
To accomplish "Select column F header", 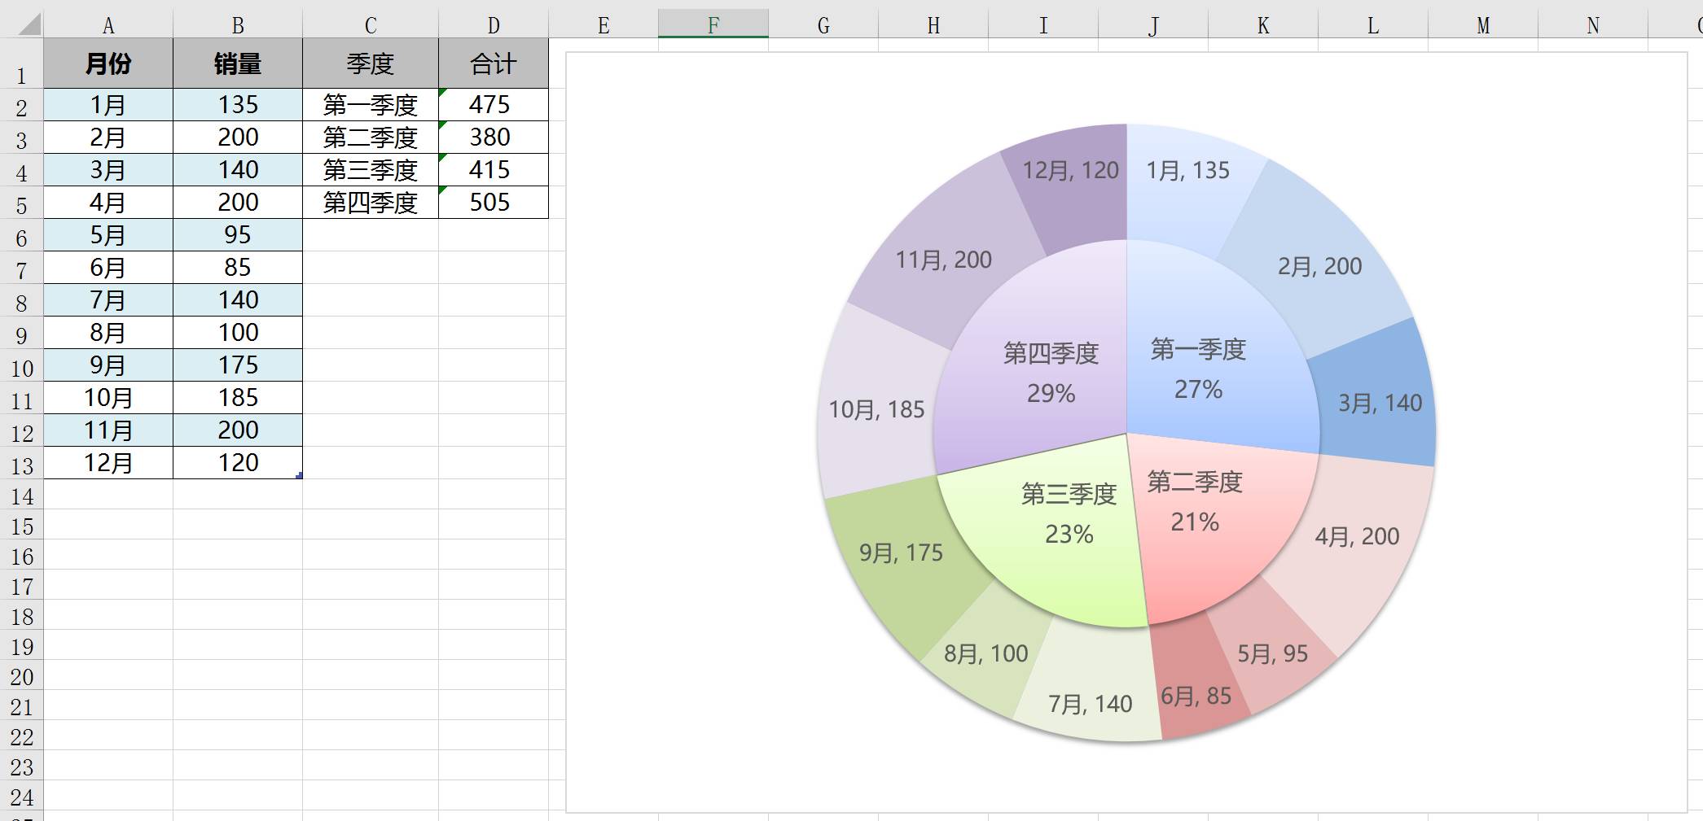I will pos(713,25).
